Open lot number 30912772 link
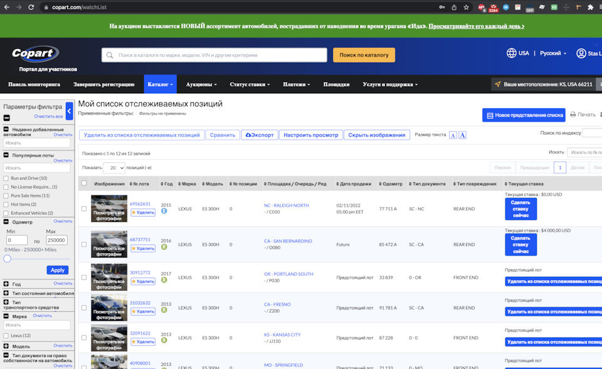Screen dimensions: 602x369 pyautogui.click(x=140, y=273)
